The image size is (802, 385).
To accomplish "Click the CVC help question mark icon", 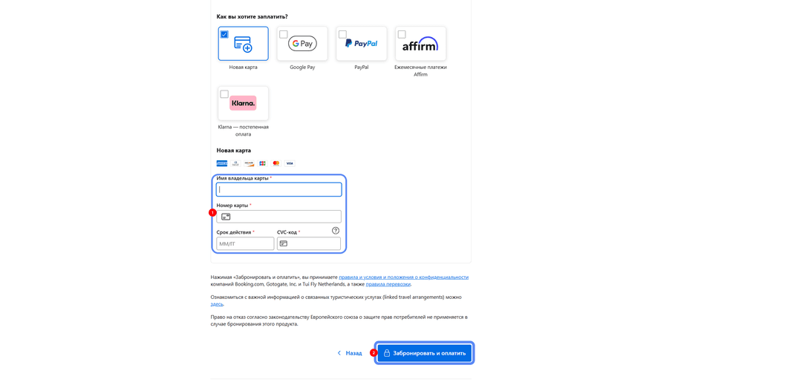I will pyautogui.click(x=336, y=231).
